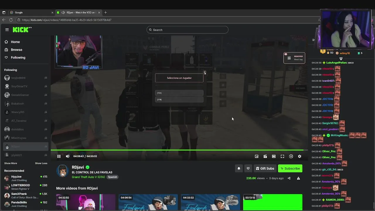Toggle theater mode icon

point(274,156)
